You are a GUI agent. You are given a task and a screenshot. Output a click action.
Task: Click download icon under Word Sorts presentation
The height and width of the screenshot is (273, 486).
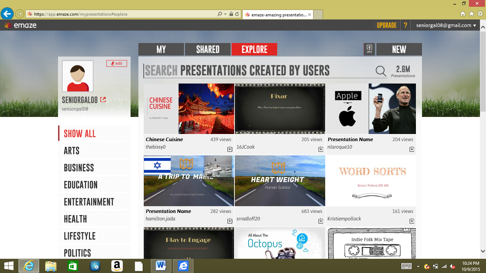tap(412, 221)
